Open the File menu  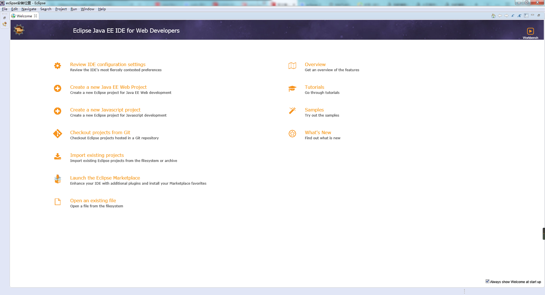(x=5, y=9)
